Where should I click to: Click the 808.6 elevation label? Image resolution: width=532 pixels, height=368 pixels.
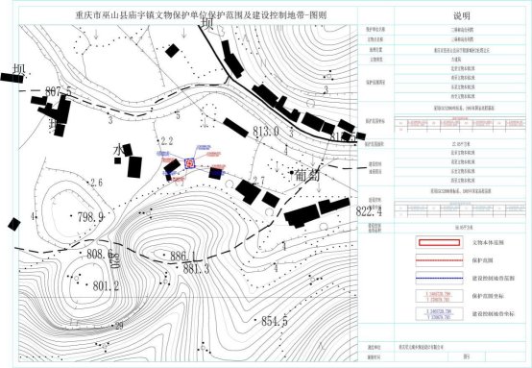coord(100,254)
